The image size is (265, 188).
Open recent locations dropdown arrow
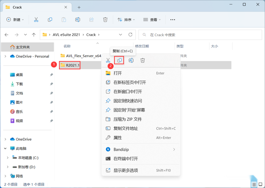coord(25,35)
